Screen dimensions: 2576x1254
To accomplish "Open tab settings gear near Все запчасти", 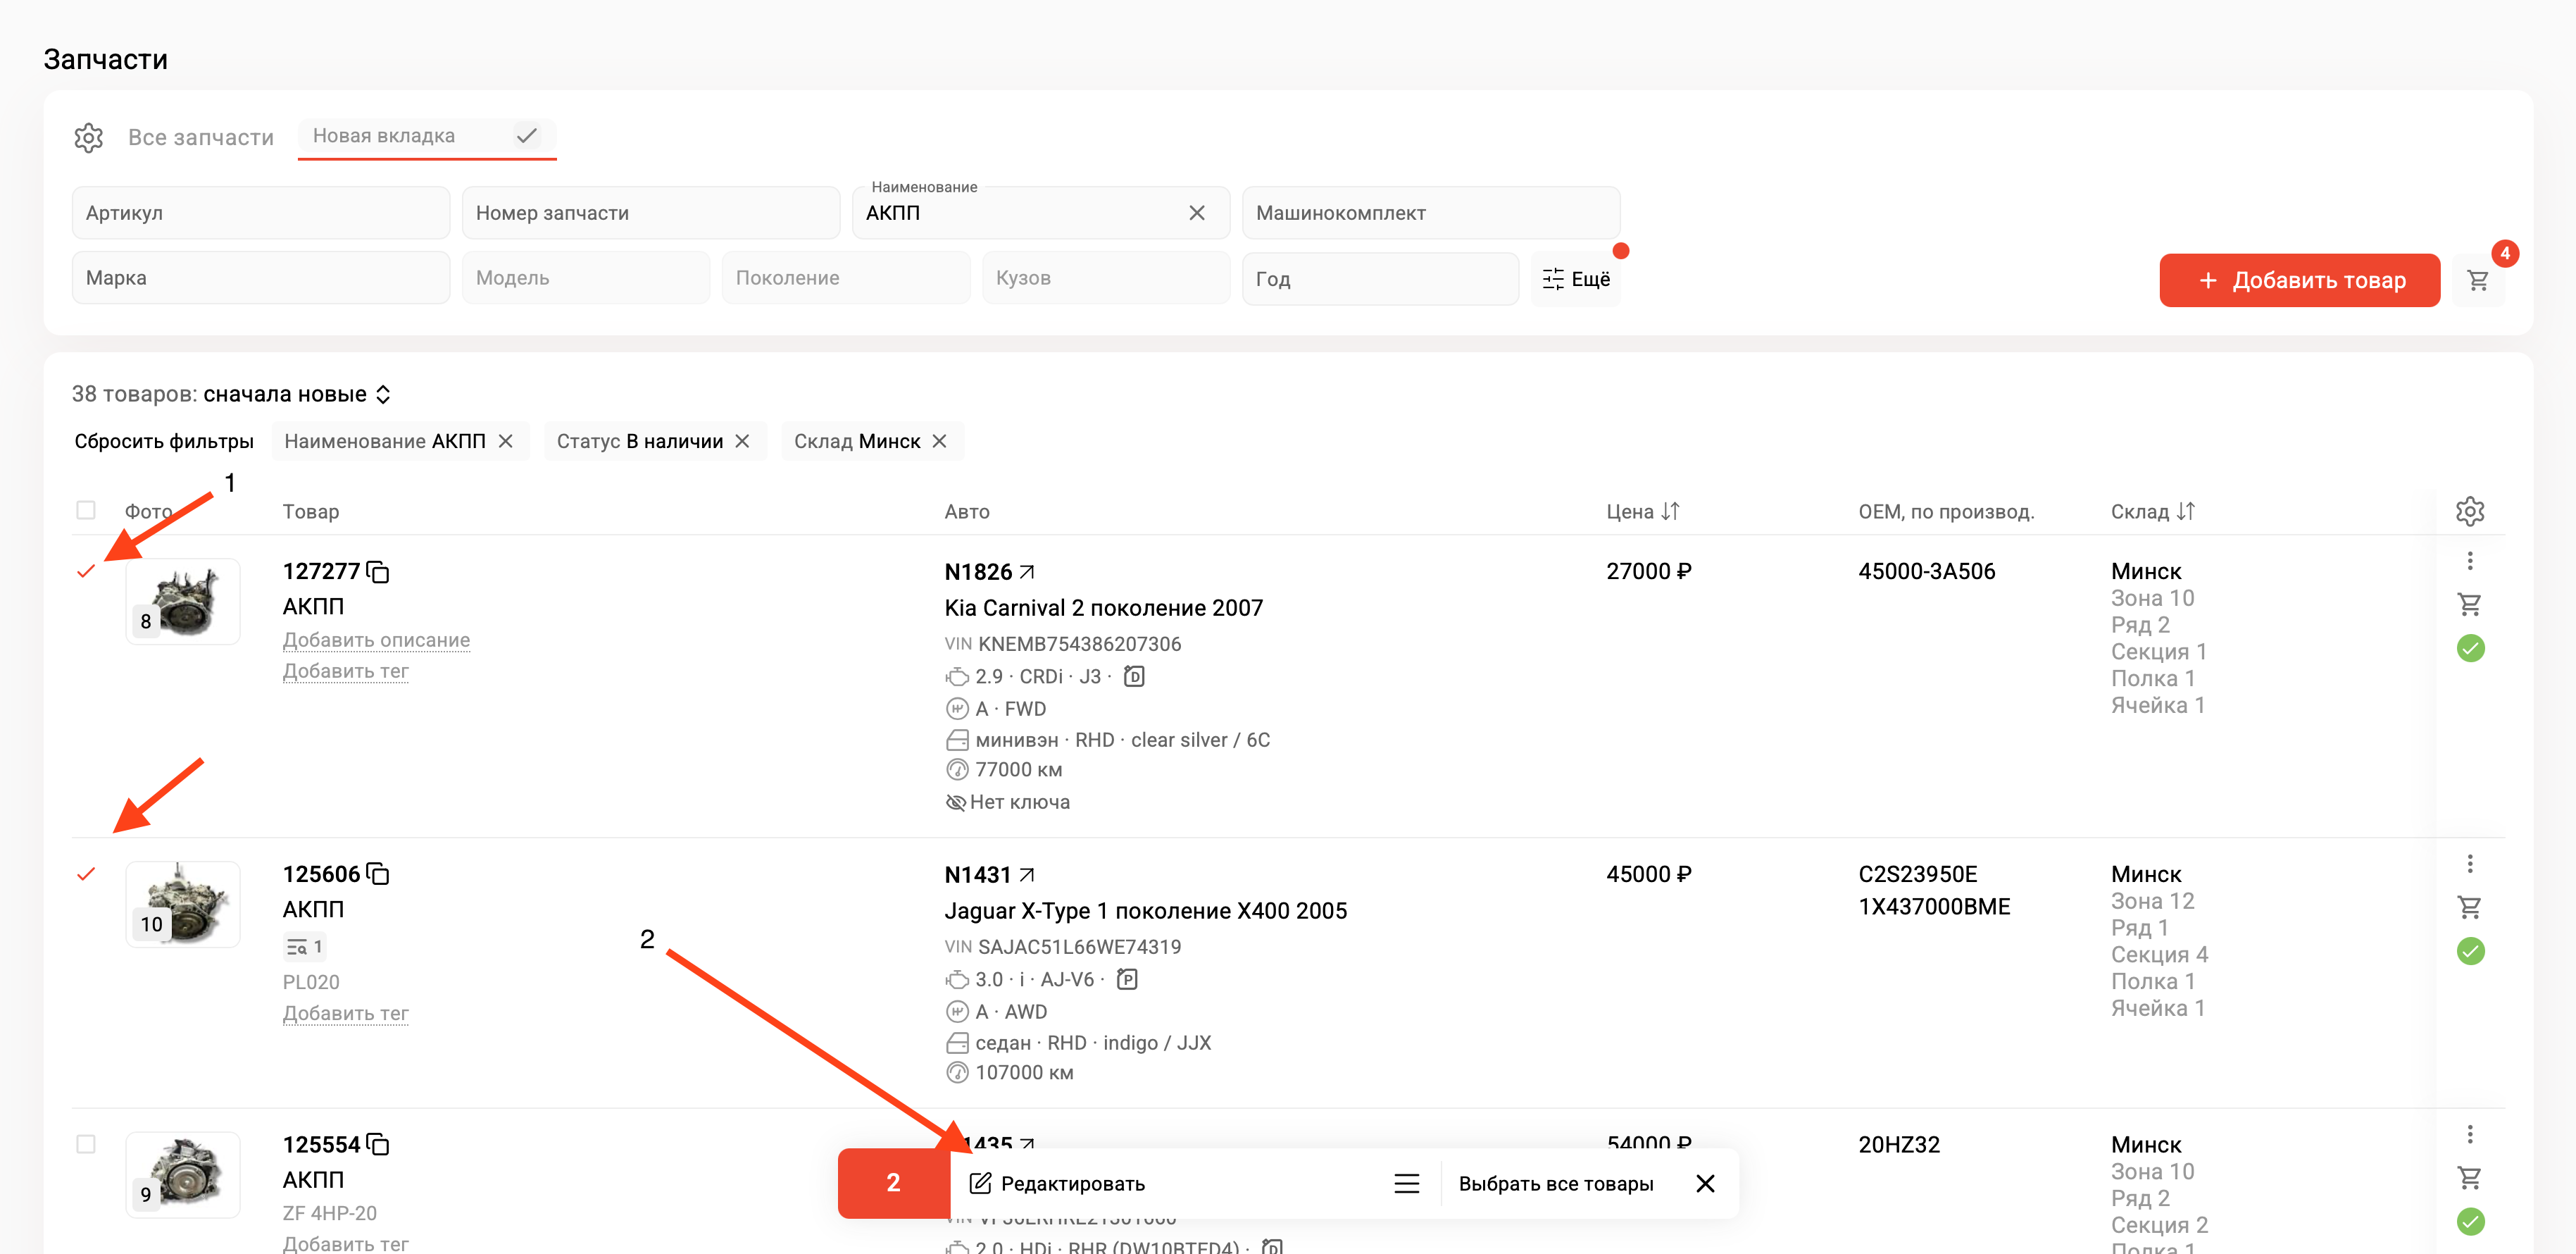I will pos(88,137).
